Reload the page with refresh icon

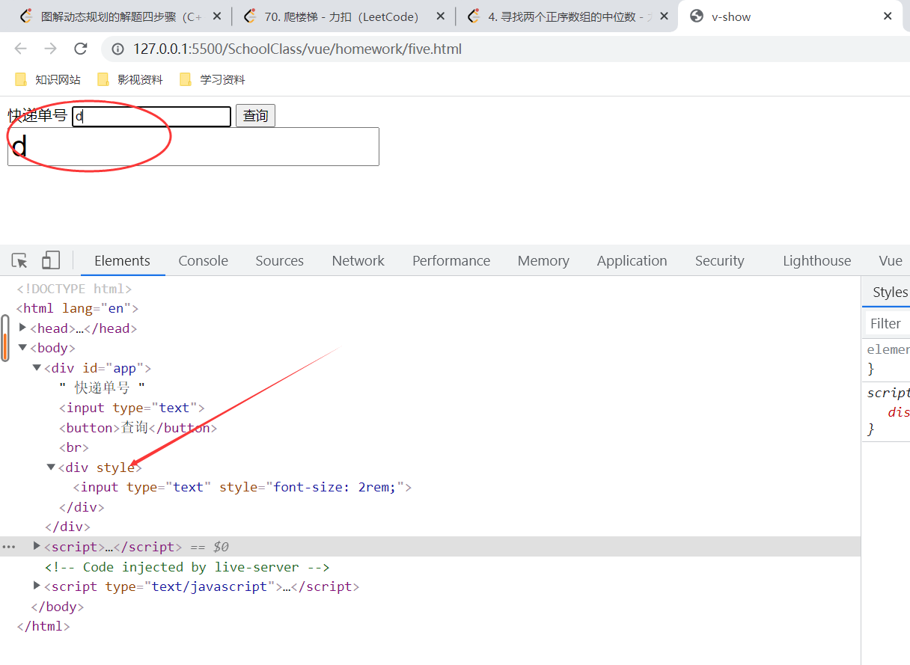81,49
